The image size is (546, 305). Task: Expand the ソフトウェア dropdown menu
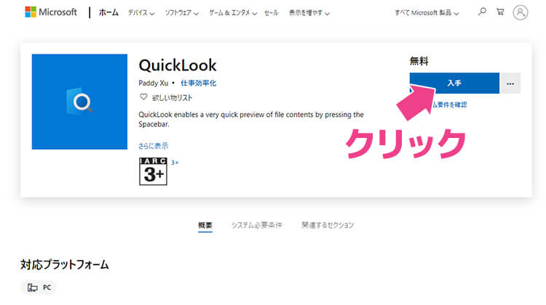point(181,13)
